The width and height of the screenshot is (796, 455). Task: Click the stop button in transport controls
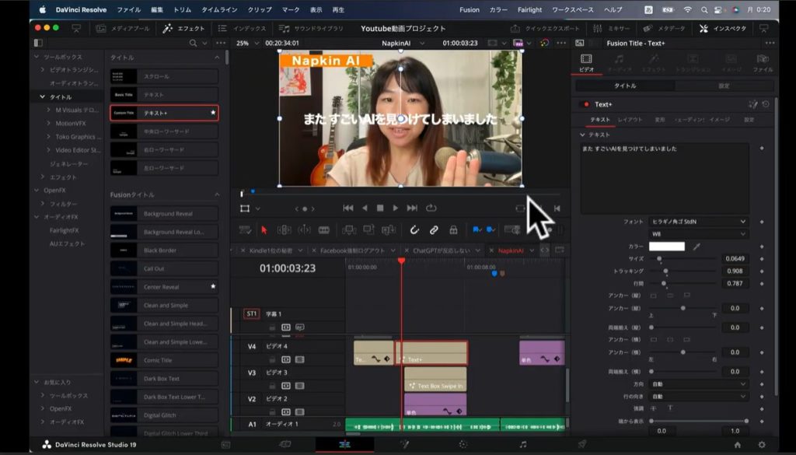tap(380, 208)
